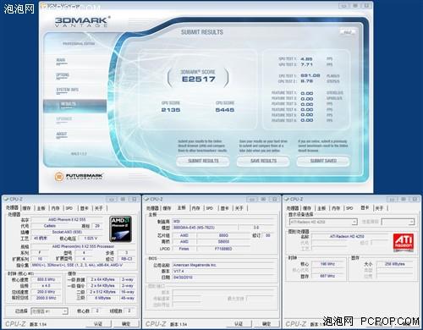Open the MAIN section in 3DMark sidebar
The width and height of the screenshot is (423, 330).
61,61
